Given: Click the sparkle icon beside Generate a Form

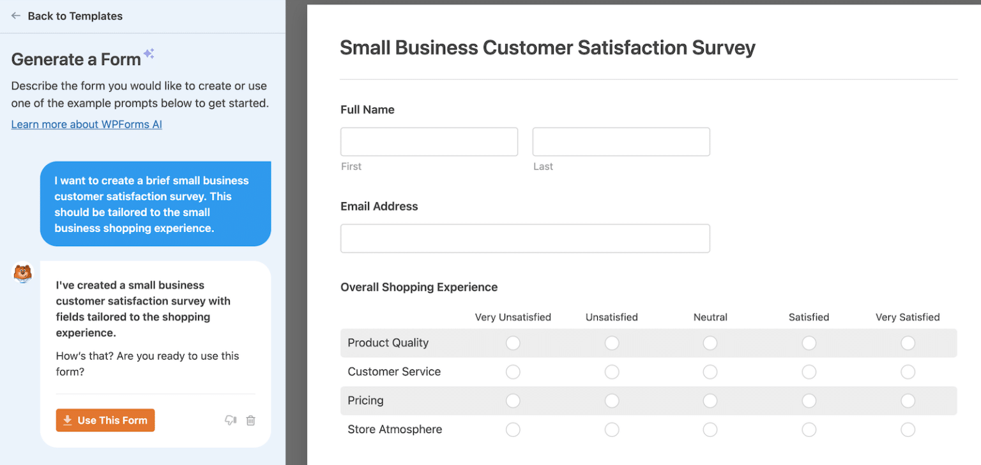Looking at the screenshot, I should tap(149, 54).
